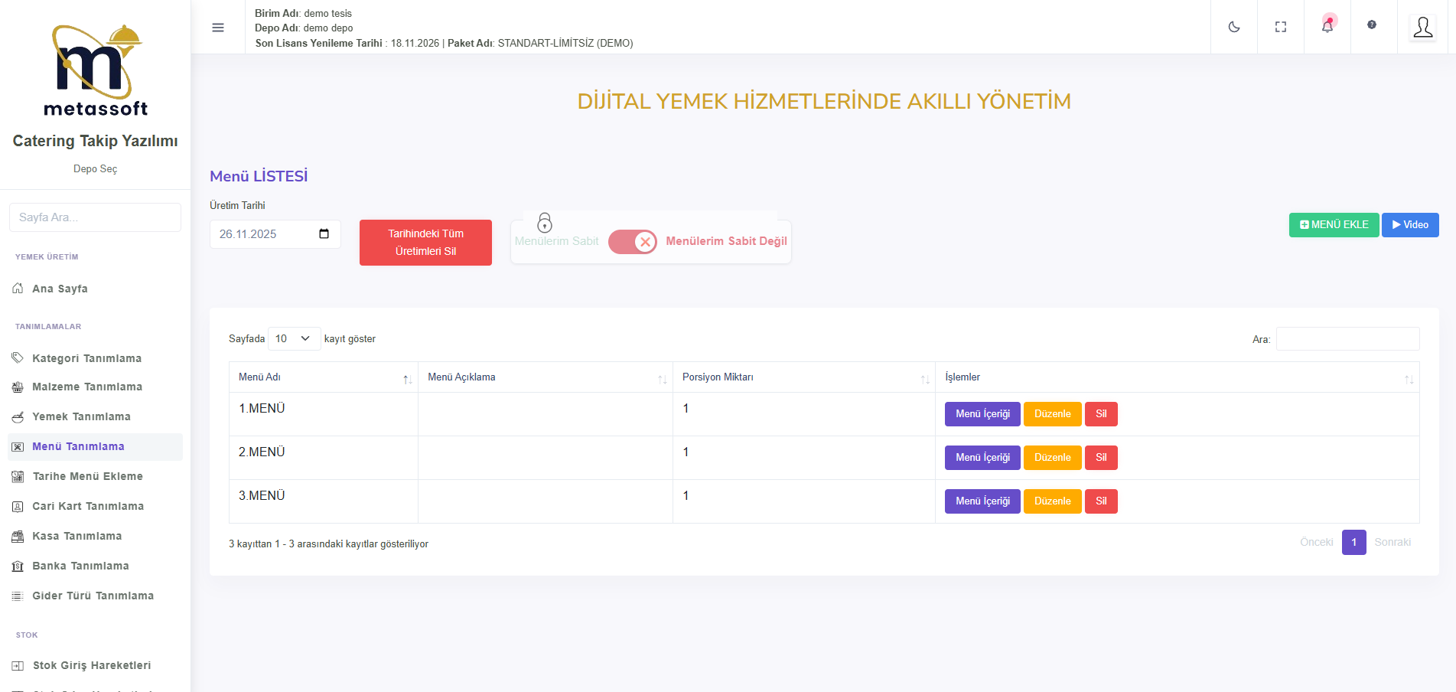The height and width of the screenshot is (692, 1456).
Task: Click the Ara search field above table
Action: 1347,339
